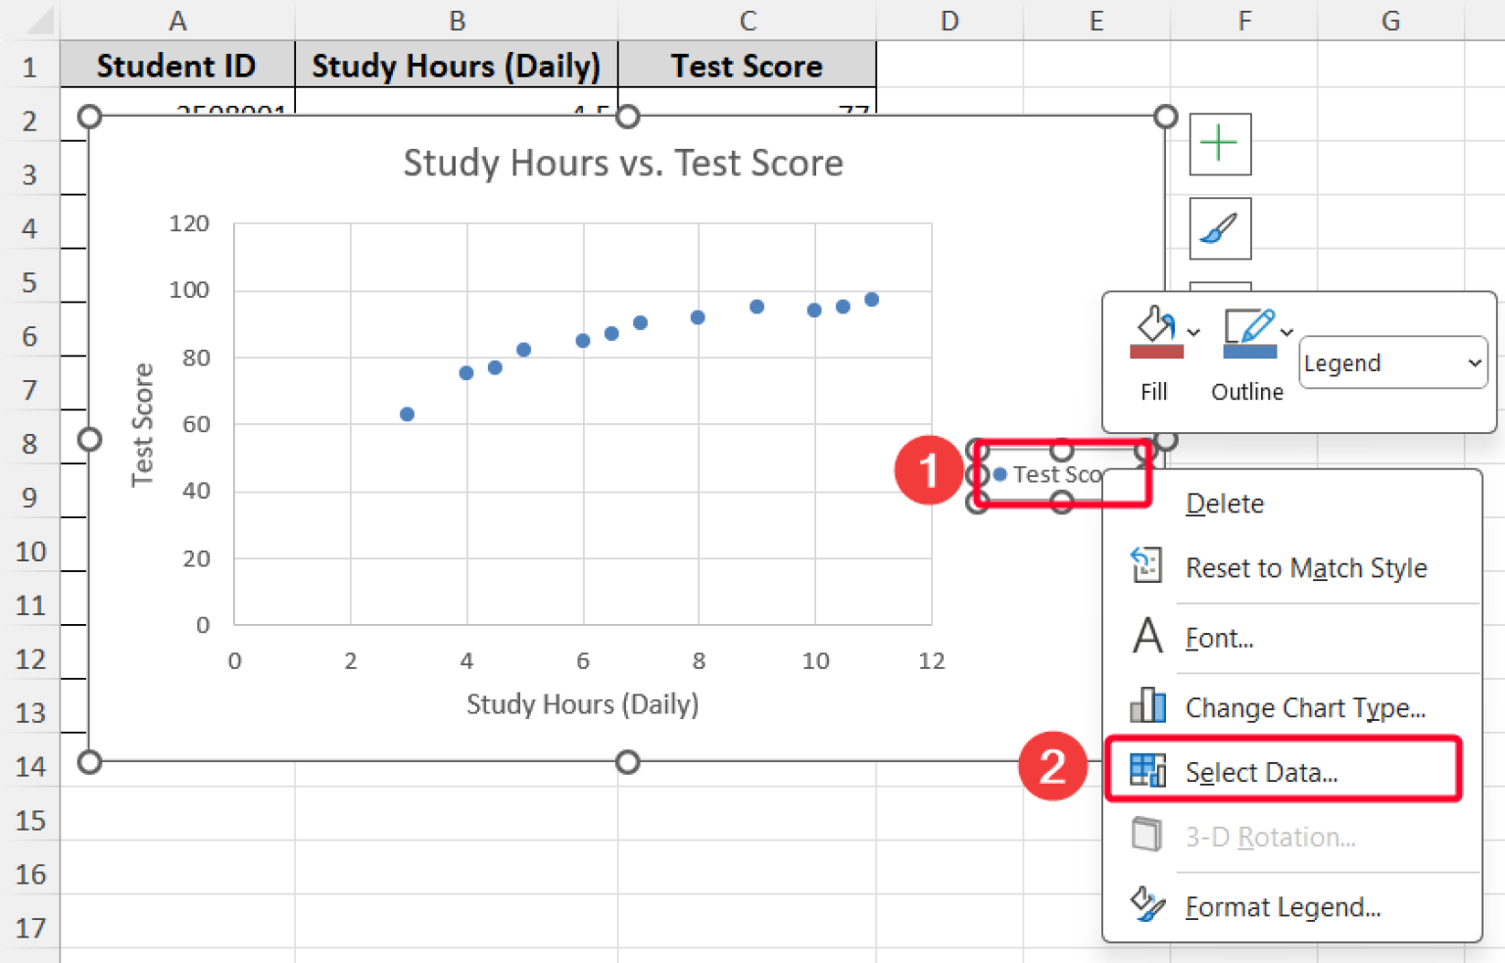Open the Fill color dropdown arrow

1192,331
